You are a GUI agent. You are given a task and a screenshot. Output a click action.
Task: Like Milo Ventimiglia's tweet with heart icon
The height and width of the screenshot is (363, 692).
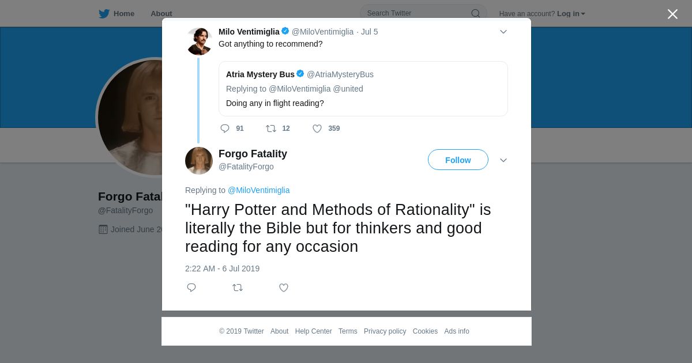[317, 128]
